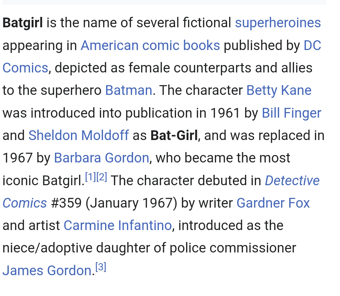Screen dimensions: 340x296
Task: Click the text #359 (January 1967)
Action: pos(114,203)
